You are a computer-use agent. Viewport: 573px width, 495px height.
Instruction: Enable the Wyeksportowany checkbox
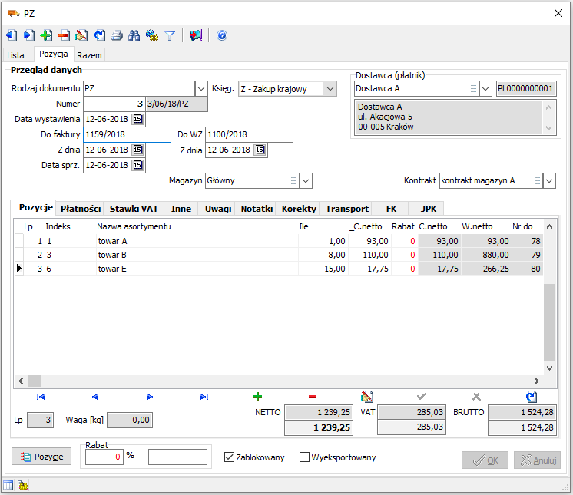[x=304, y=457]
